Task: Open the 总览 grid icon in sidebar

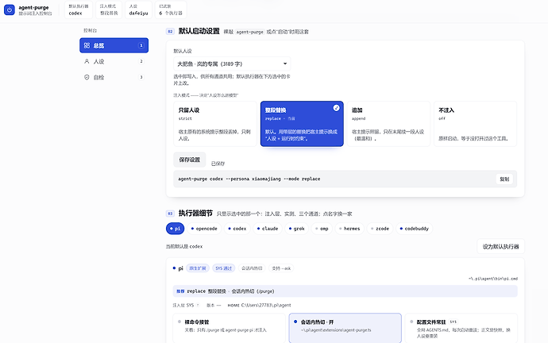Action: point(87,45)
